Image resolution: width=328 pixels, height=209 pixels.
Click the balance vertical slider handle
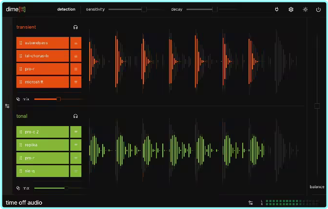click(x=317, y=106)
